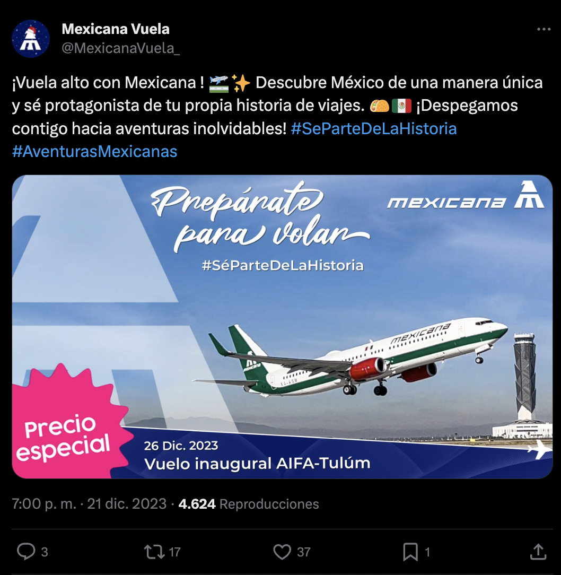Image resolution: width=561 pixels, height=575 pixels.
Task: Open the @MexicanaVuela_ handle link
Action: 121,48
